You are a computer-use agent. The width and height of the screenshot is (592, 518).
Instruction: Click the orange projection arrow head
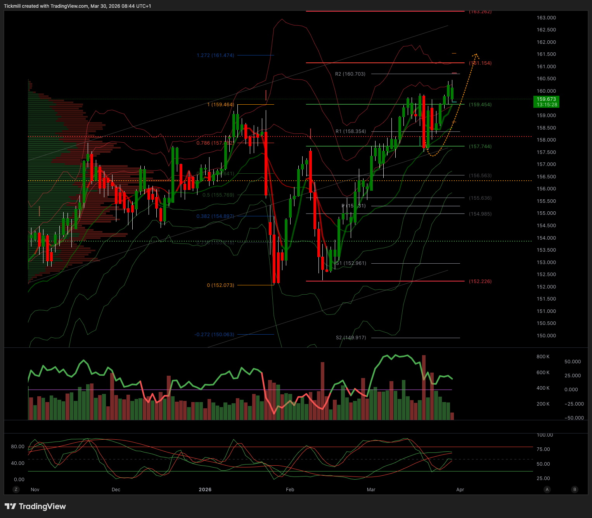click(x=476, y=55)
